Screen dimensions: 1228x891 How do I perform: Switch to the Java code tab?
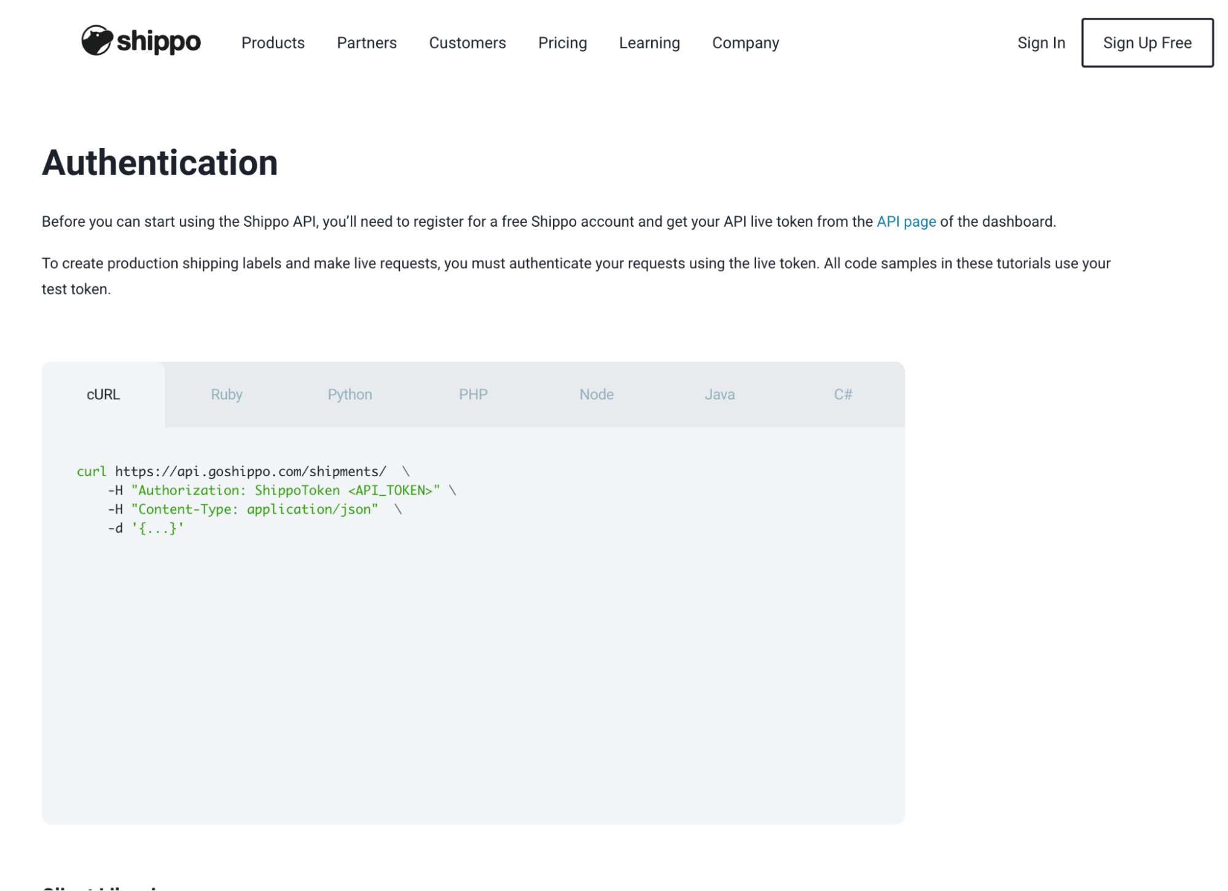point(719,394)
